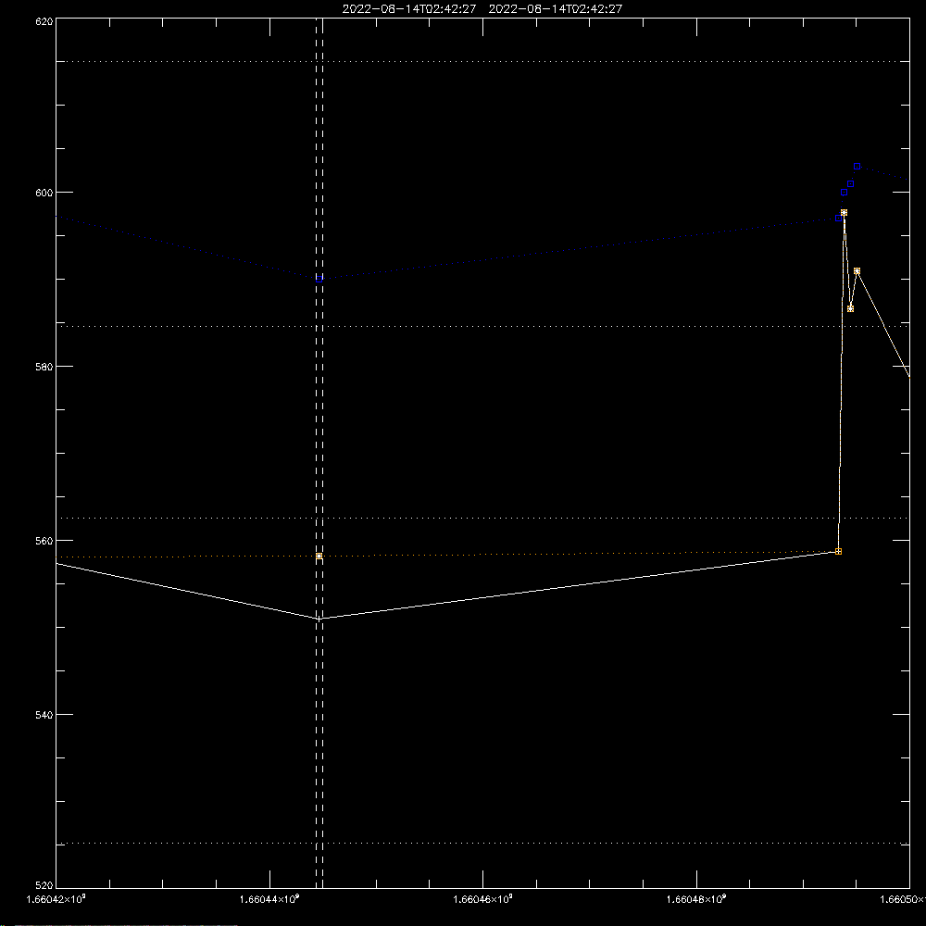Viewport: 926px width, 926px height.
Task: Click the 1.66044×10⁹ x-axis label
Action: point(269,899)
